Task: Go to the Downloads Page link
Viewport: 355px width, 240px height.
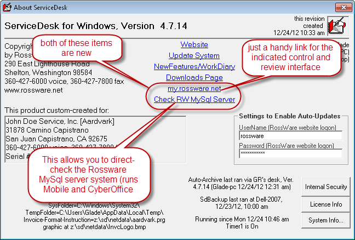Action: (x=194, y=77)
